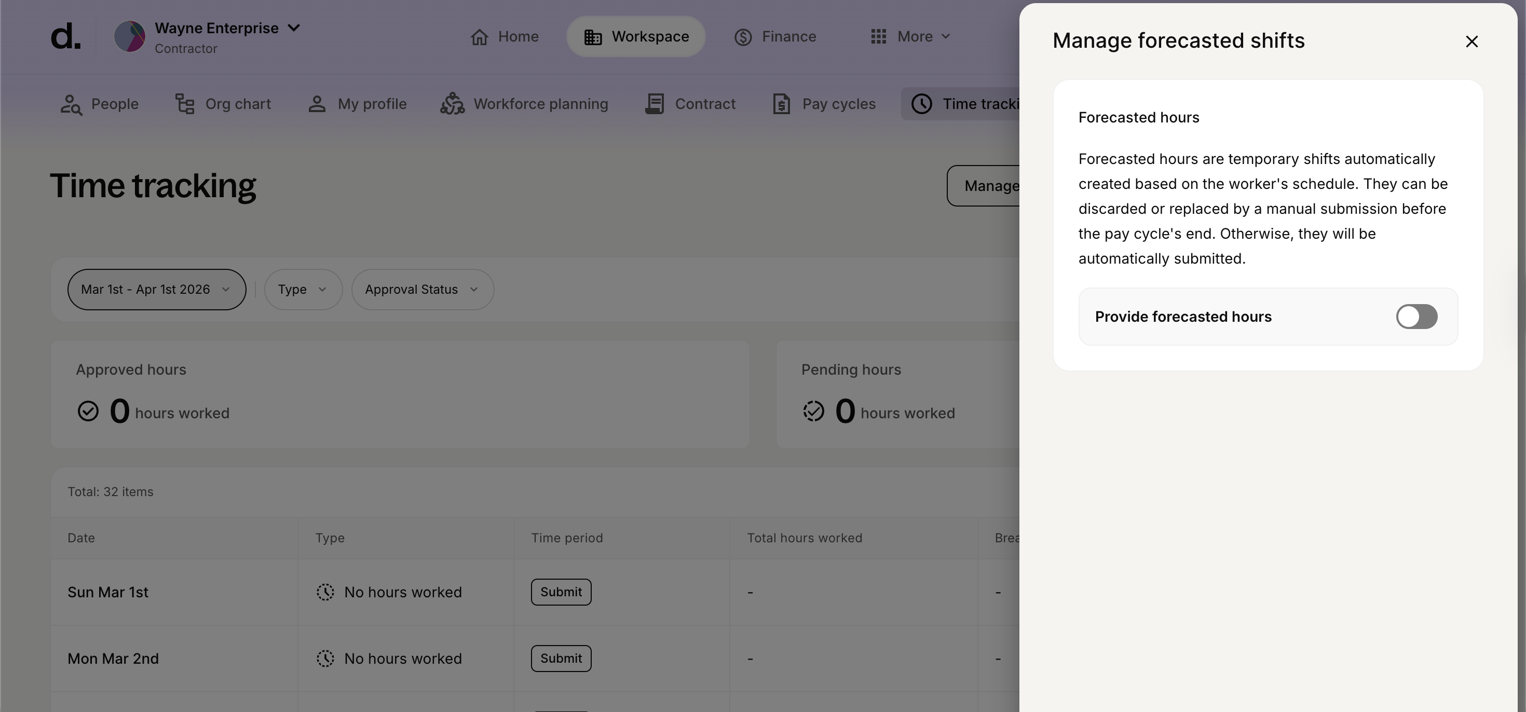
Task: Click the Deel 'd.' logo icon
Action: tap(65, 37)
